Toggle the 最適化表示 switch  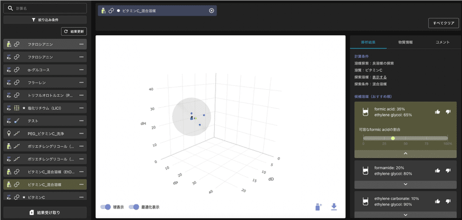(134, 207)
